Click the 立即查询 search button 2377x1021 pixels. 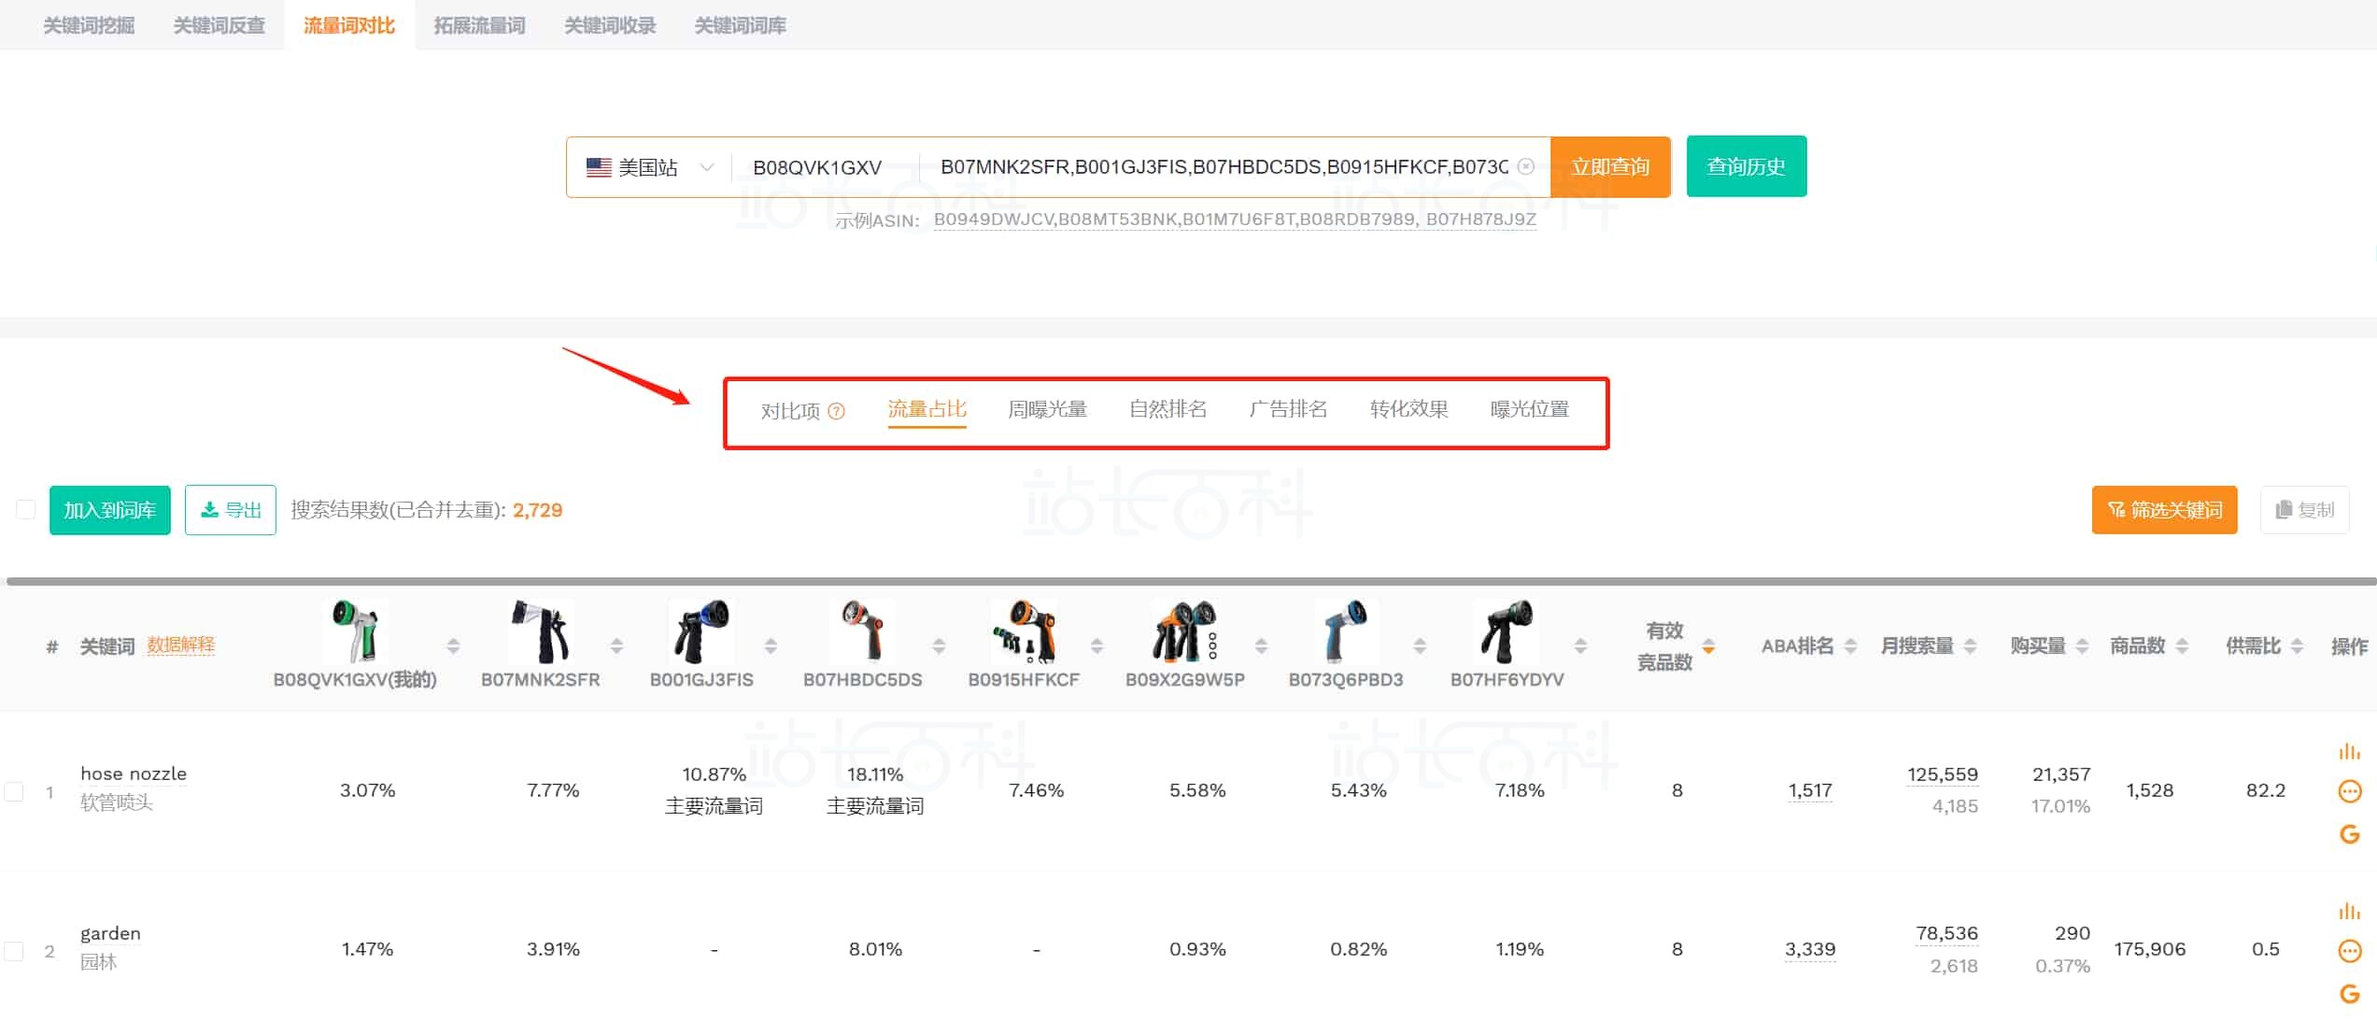pos(1610,166)
